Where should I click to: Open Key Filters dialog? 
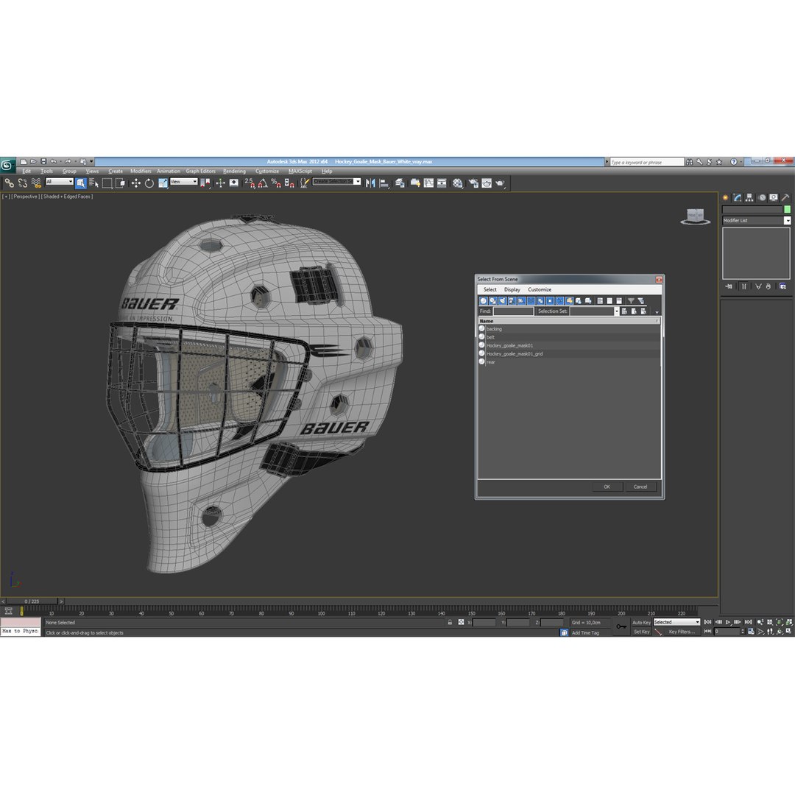[682, 632]
